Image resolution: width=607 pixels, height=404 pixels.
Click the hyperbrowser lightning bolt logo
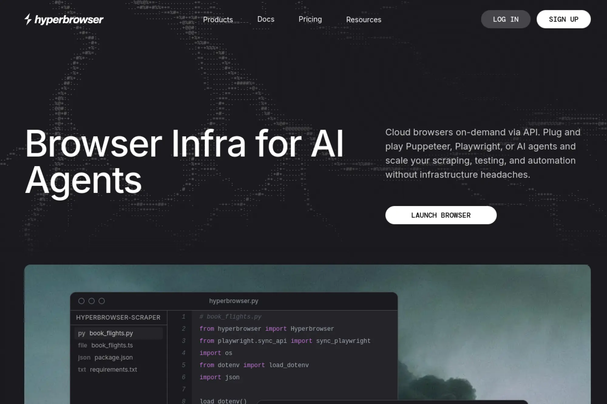[x=28, y=19]
